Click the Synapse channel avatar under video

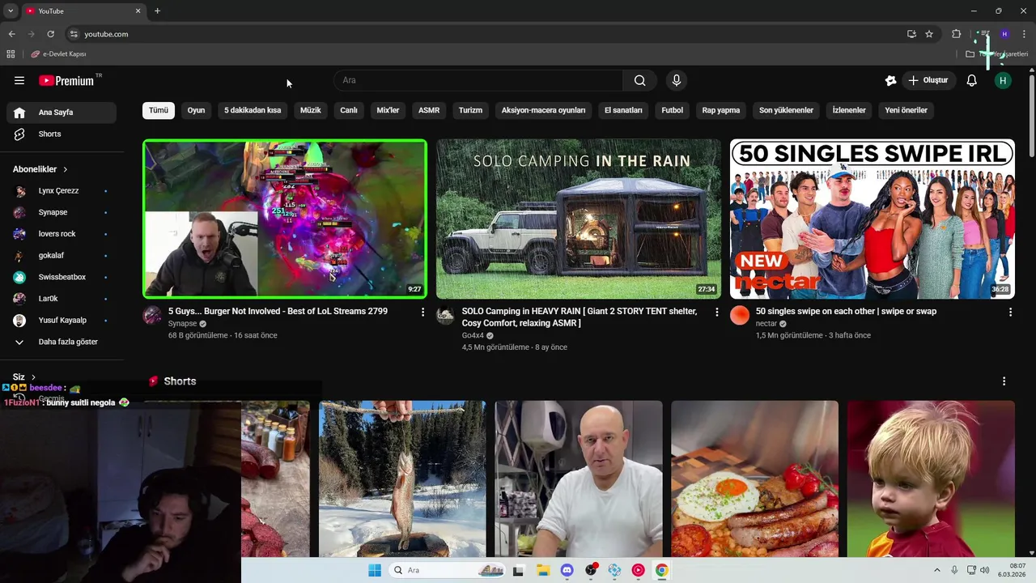coord(152,315)
